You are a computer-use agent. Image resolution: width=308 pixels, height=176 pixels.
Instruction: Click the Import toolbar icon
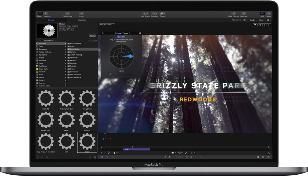tap(82, 14)
